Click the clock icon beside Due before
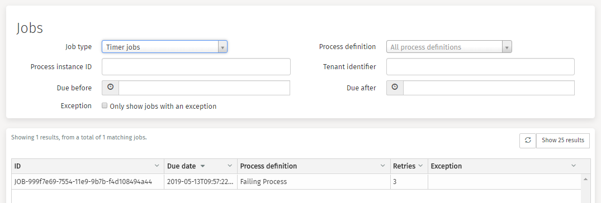The width and height of the screenshot is (601, 203). click(110, 88)
